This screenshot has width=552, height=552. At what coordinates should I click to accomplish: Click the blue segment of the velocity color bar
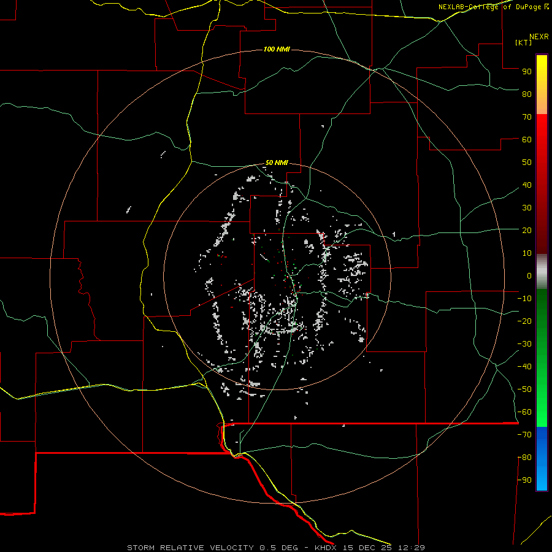[x=542, y=458]
